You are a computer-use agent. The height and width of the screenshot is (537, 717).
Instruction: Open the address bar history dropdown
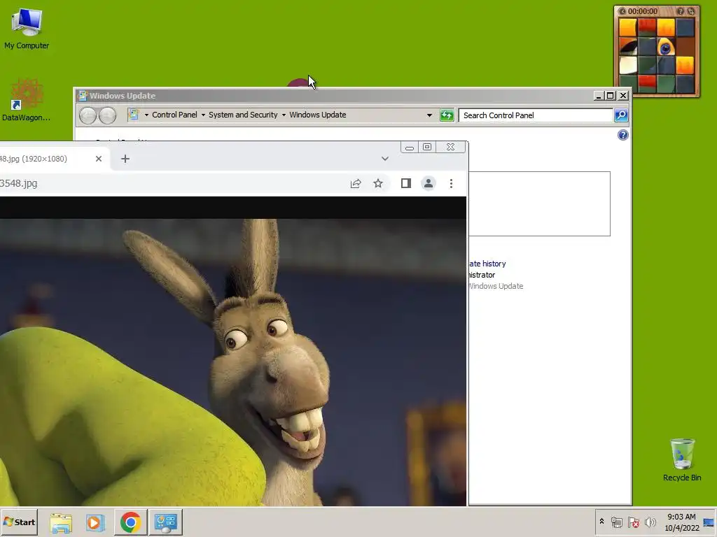click(x=429, y=115)
